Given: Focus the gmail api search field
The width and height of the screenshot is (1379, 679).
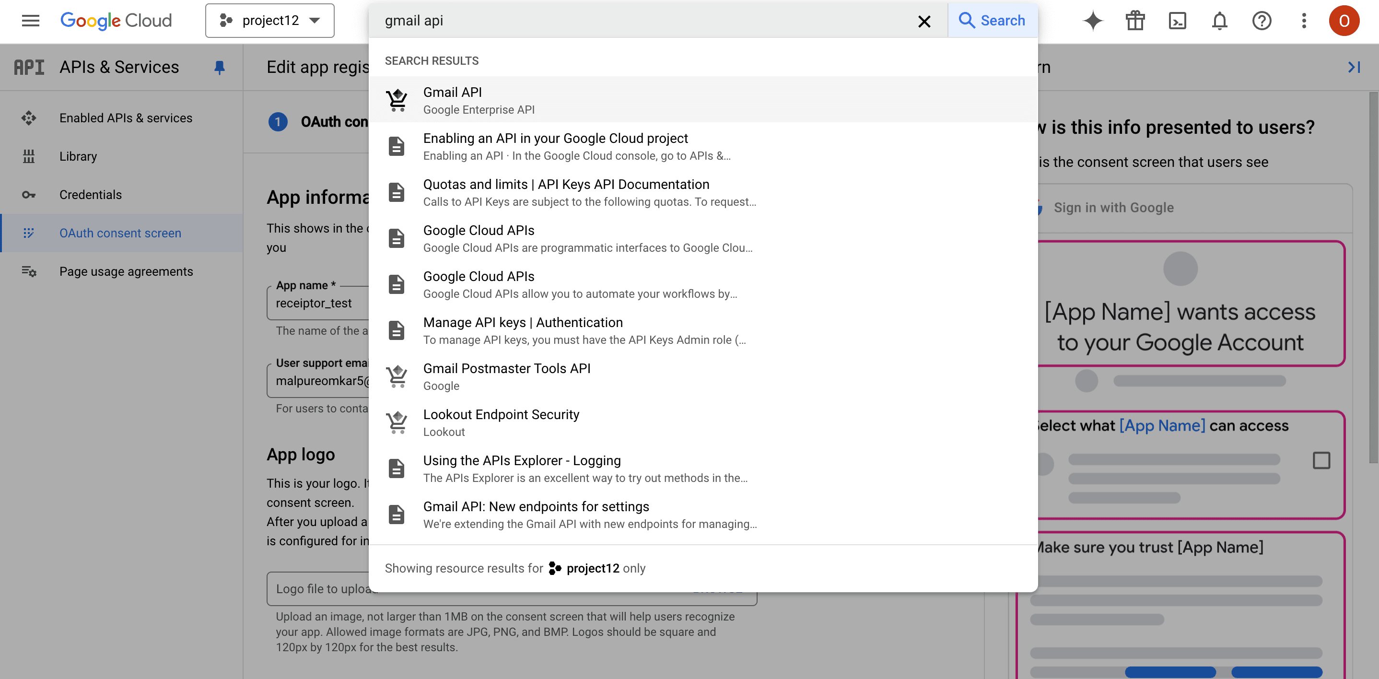Looking at the screenshot, I should 643,21.
